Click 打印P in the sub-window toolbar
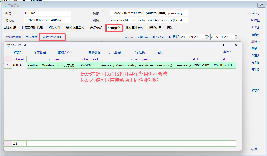Image resolution: width=267 pixels, height=156 pixels. point(17,53)
